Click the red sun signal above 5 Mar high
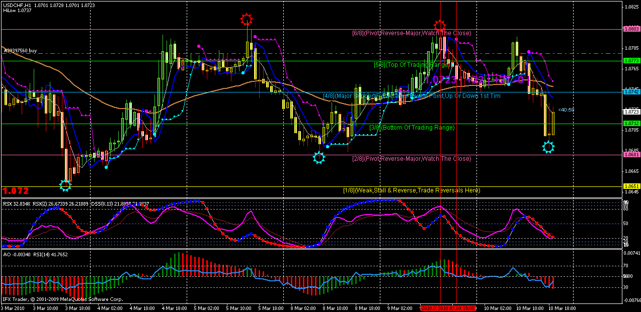Screen dimensions: 641x312 pos(246,20)
